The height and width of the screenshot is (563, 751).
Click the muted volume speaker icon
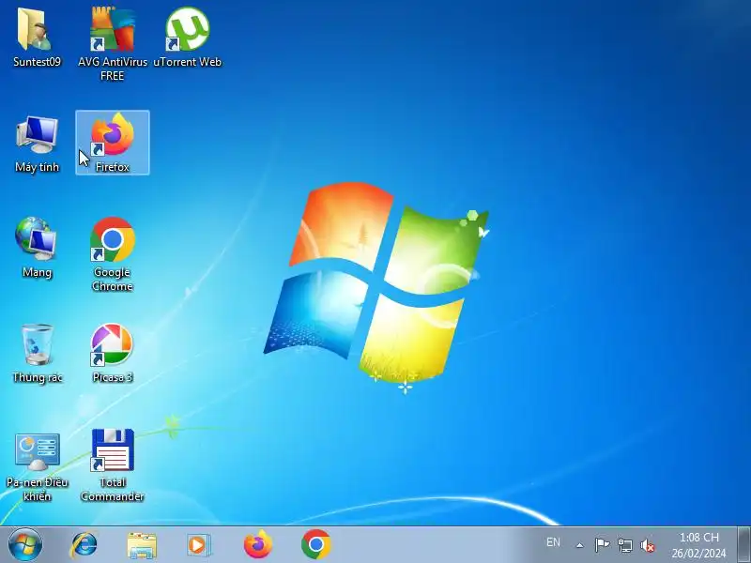pyautogui.click(x=648, y=545)
